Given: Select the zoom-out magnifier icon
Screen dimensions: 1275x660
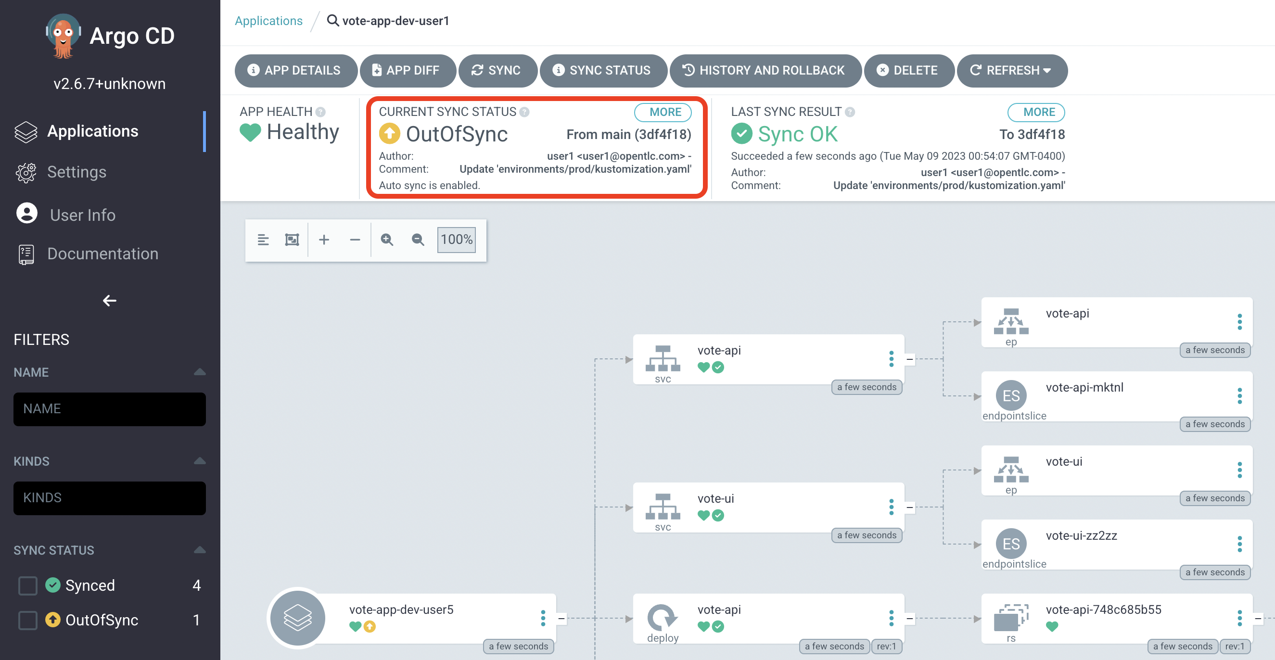Looking at the screenshot, I should [417, 240].
